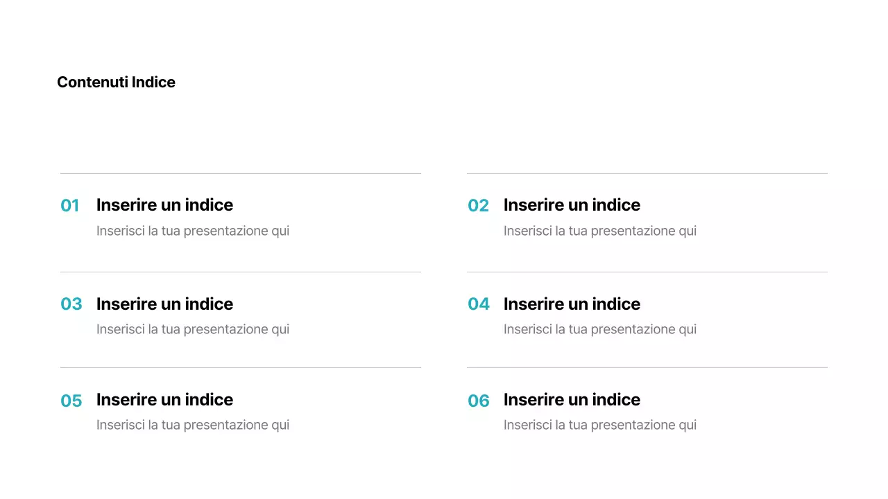Select the teal number 01

[70, 206]
